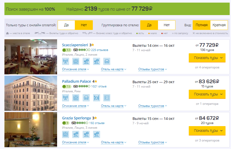Expand 'Описание отеля' for Grazia Sperlonga

point(76,142)
